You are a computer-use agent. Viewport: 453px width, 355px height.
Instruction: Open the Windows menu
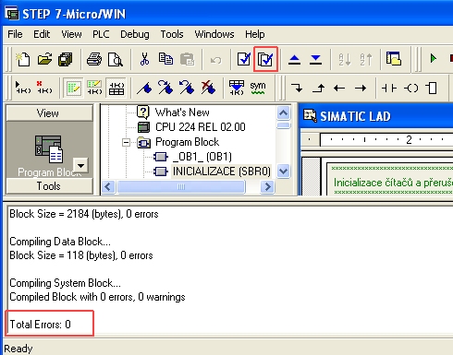pyautogui.click(x=214, y=34)
